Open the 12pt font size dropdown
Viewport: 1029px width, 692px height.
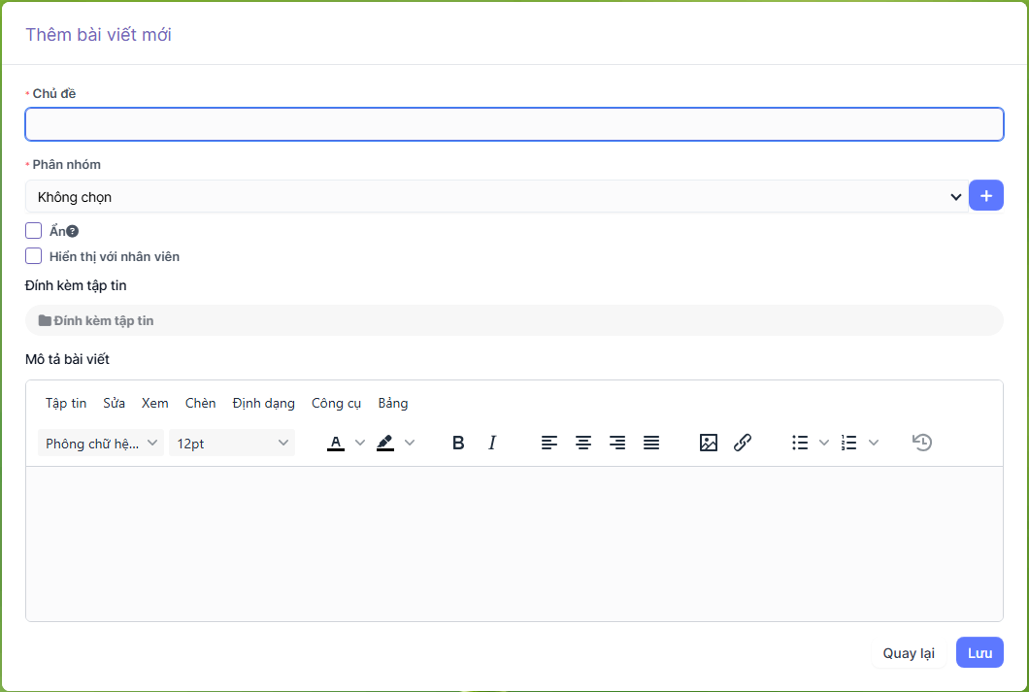tap(232, 444)
